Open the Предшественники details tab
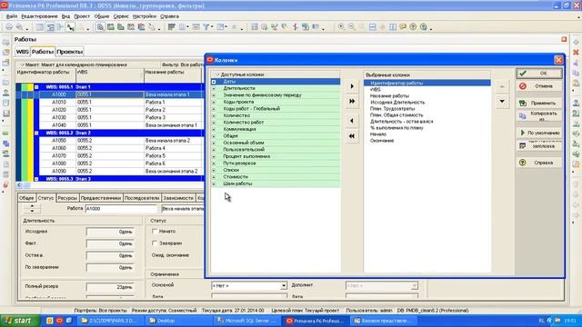The height and width of the screenshot is (327, 582). [x=101, y=198]
